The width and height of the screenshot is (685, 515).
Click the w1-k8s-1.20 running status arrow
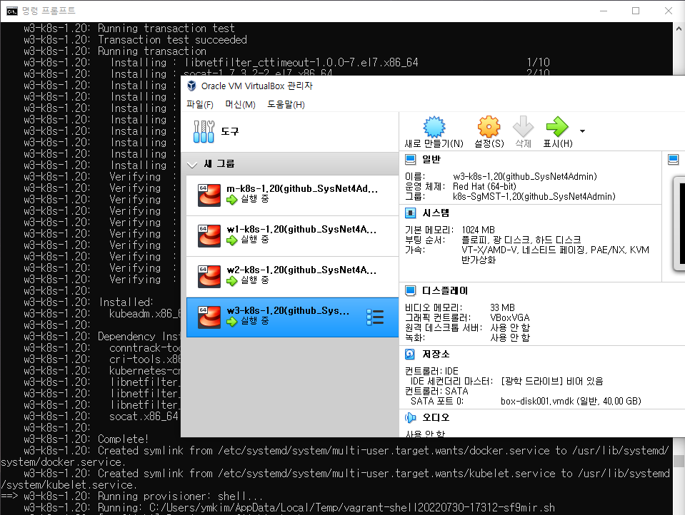(x=231, y=240)
